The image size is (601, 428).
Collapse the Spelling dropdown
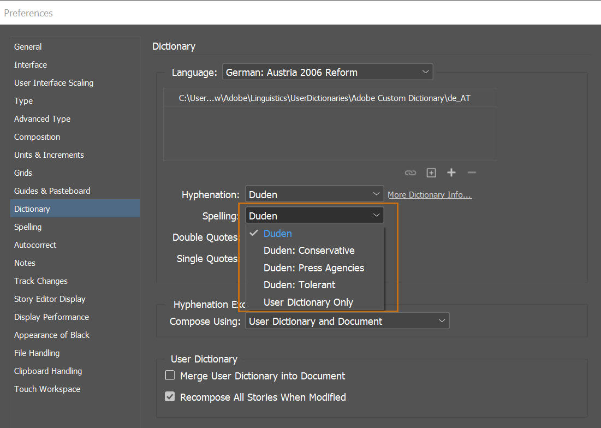point(314,216)
